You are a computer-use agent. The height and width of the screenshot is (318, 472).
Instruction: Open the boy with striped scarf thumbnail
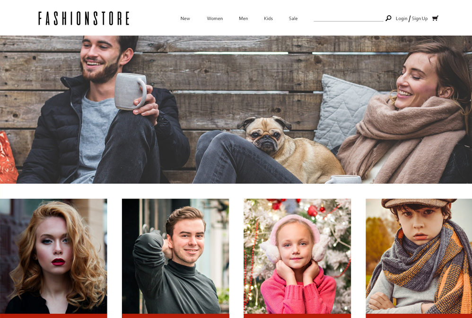coord(419,256)
